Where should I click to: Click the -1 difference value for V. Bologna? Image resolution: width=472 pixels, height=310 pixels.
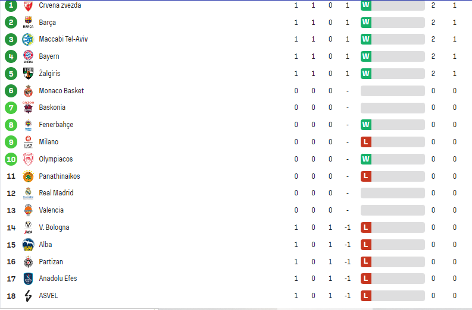[x=348, y=227]
